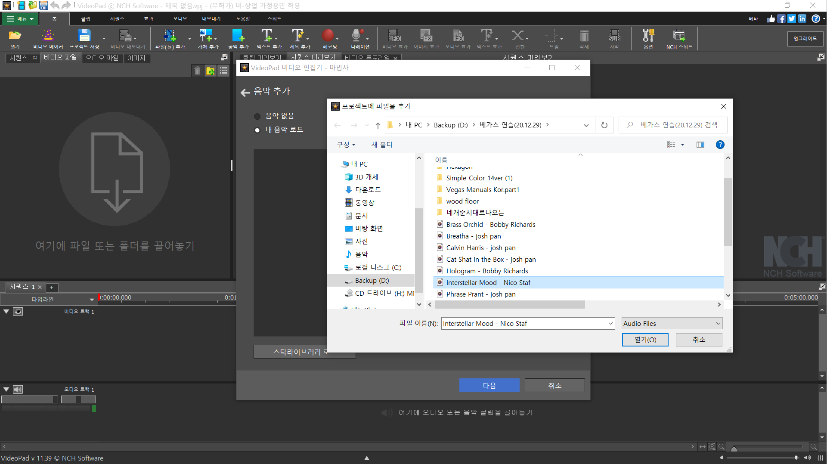Switch to the 이미지 bin tab
This screenshot has width=827, height=464.
(136, 58)
